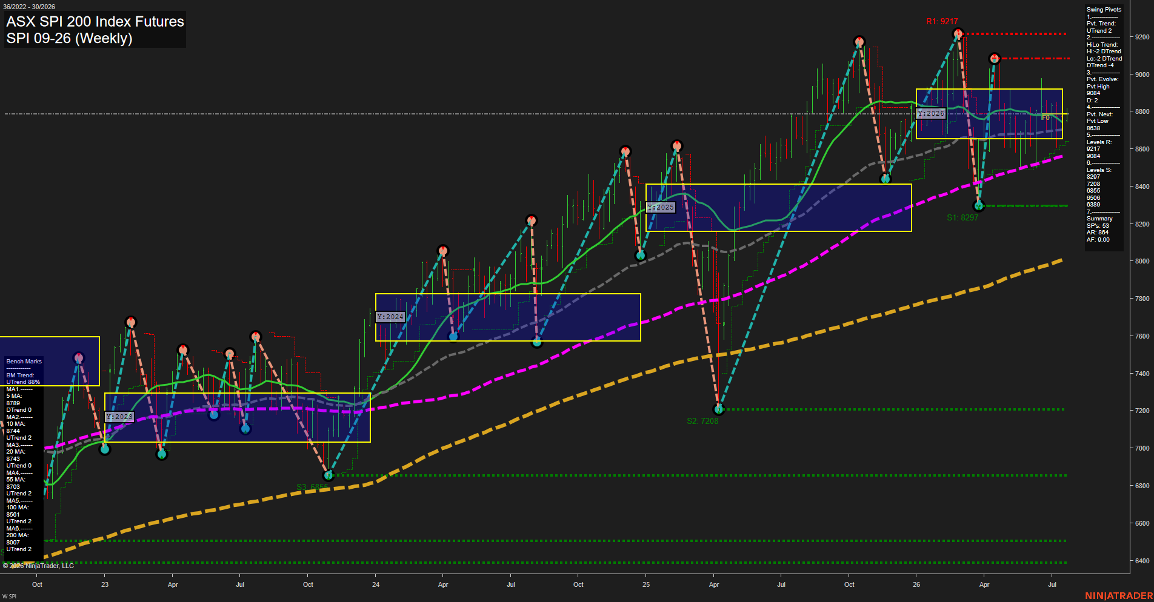The height and width of the screenshot is (602, 1154).
Task: Select the Y:2026 yearly box label
Action: 931,113
